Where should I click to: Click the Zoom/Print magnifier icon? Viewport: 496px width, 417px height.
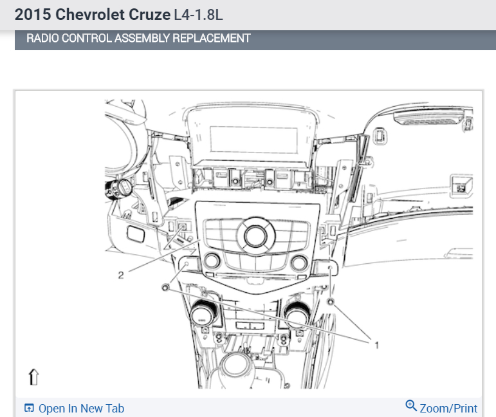(x=411, y=405)
